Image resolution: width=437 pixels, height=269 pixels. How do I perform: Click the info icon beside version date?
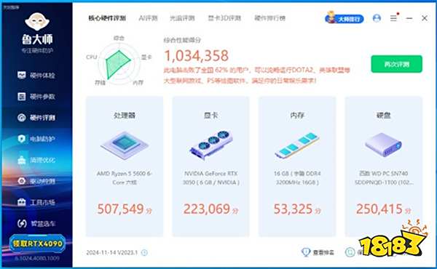tap(144, 252)
